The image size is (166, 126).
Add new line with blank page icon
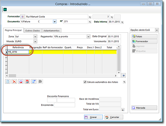8,82
